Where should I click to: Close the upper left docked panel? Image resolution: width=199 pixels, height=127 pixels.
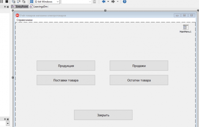(x=8, y=7)
